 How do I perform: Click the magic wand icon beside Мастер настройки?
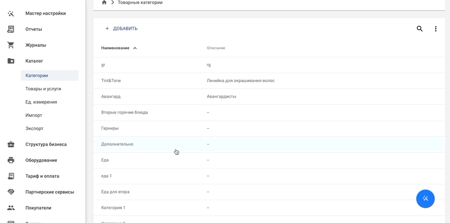11,13
